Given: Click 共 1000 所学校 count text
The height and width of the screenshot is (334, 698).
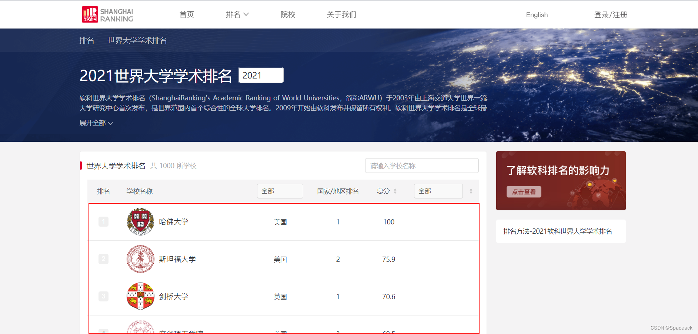Looking at the screenshot, I should 173,166.
